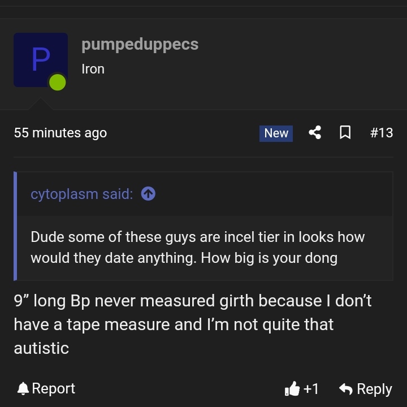Click the +1 reaction count
The height and width of the screenshot is (407, 407).
[x=311, y=389]
